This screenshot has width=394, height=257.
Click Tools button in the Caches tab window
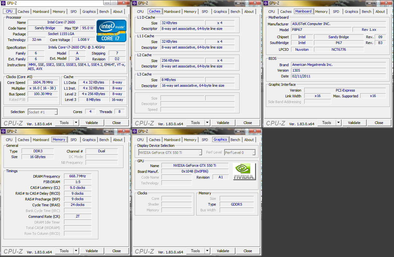(195, 122)
